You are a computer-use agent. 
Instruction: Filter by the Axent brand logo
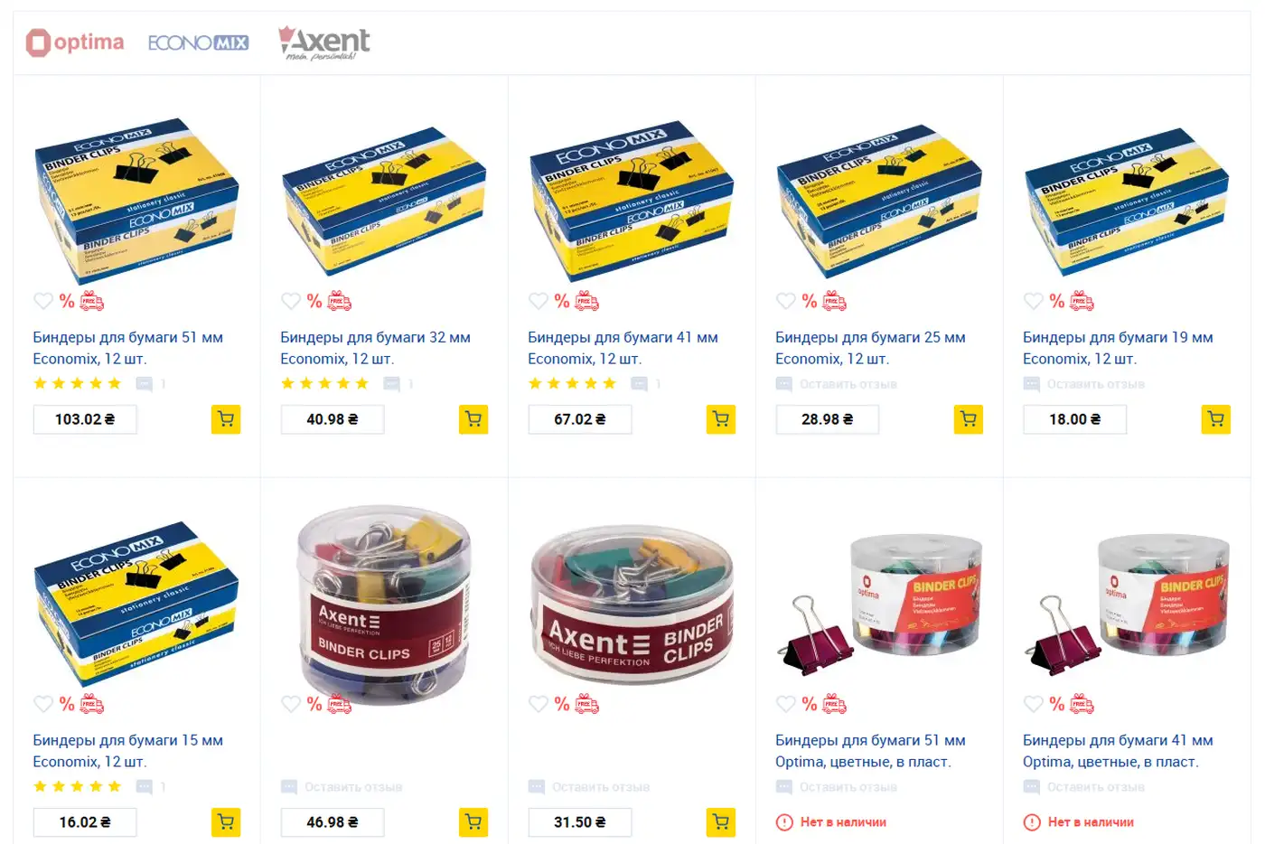[324, 42]
